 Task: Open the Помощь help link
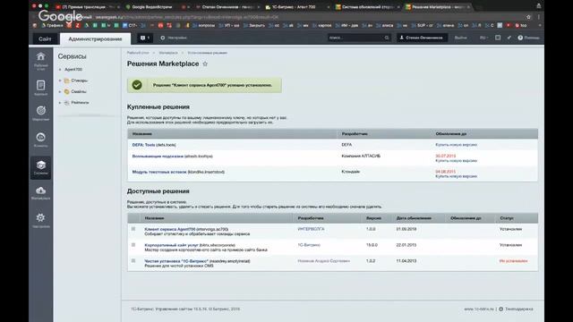click(x=528, y=38)
